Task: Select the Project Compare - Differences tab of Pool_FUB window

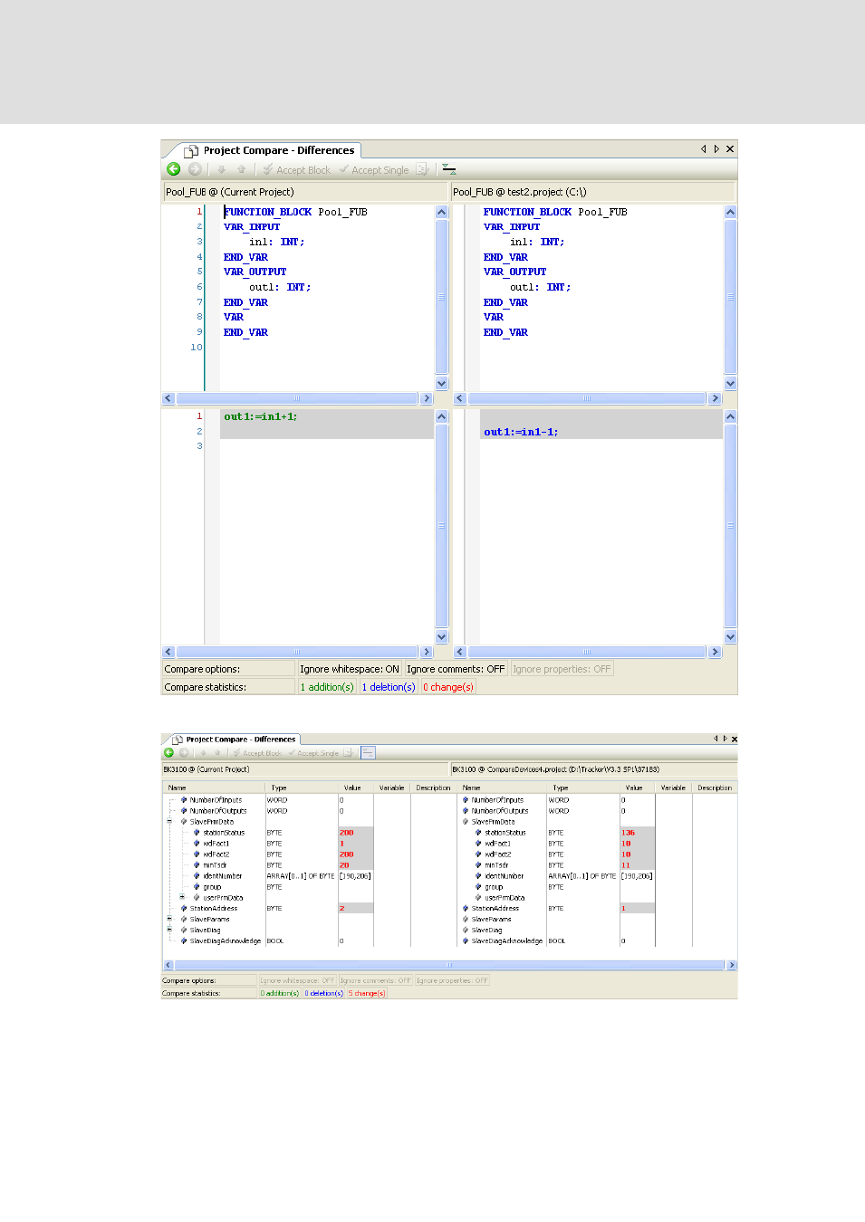Action: tap(269, 150)
